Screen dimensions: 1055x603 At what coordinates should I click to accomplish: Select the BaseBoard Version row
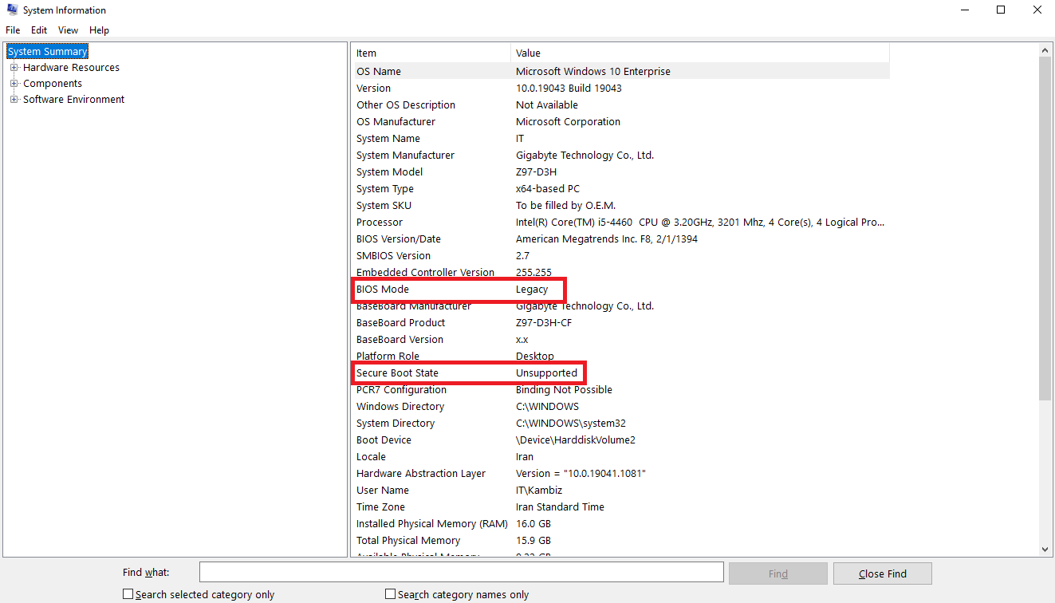pyautogui.click(x=620, y=339)
